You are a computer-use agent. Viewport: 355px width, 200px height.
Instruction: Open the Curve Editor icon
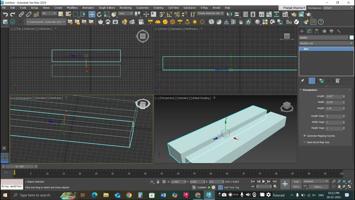click(269, 14)
